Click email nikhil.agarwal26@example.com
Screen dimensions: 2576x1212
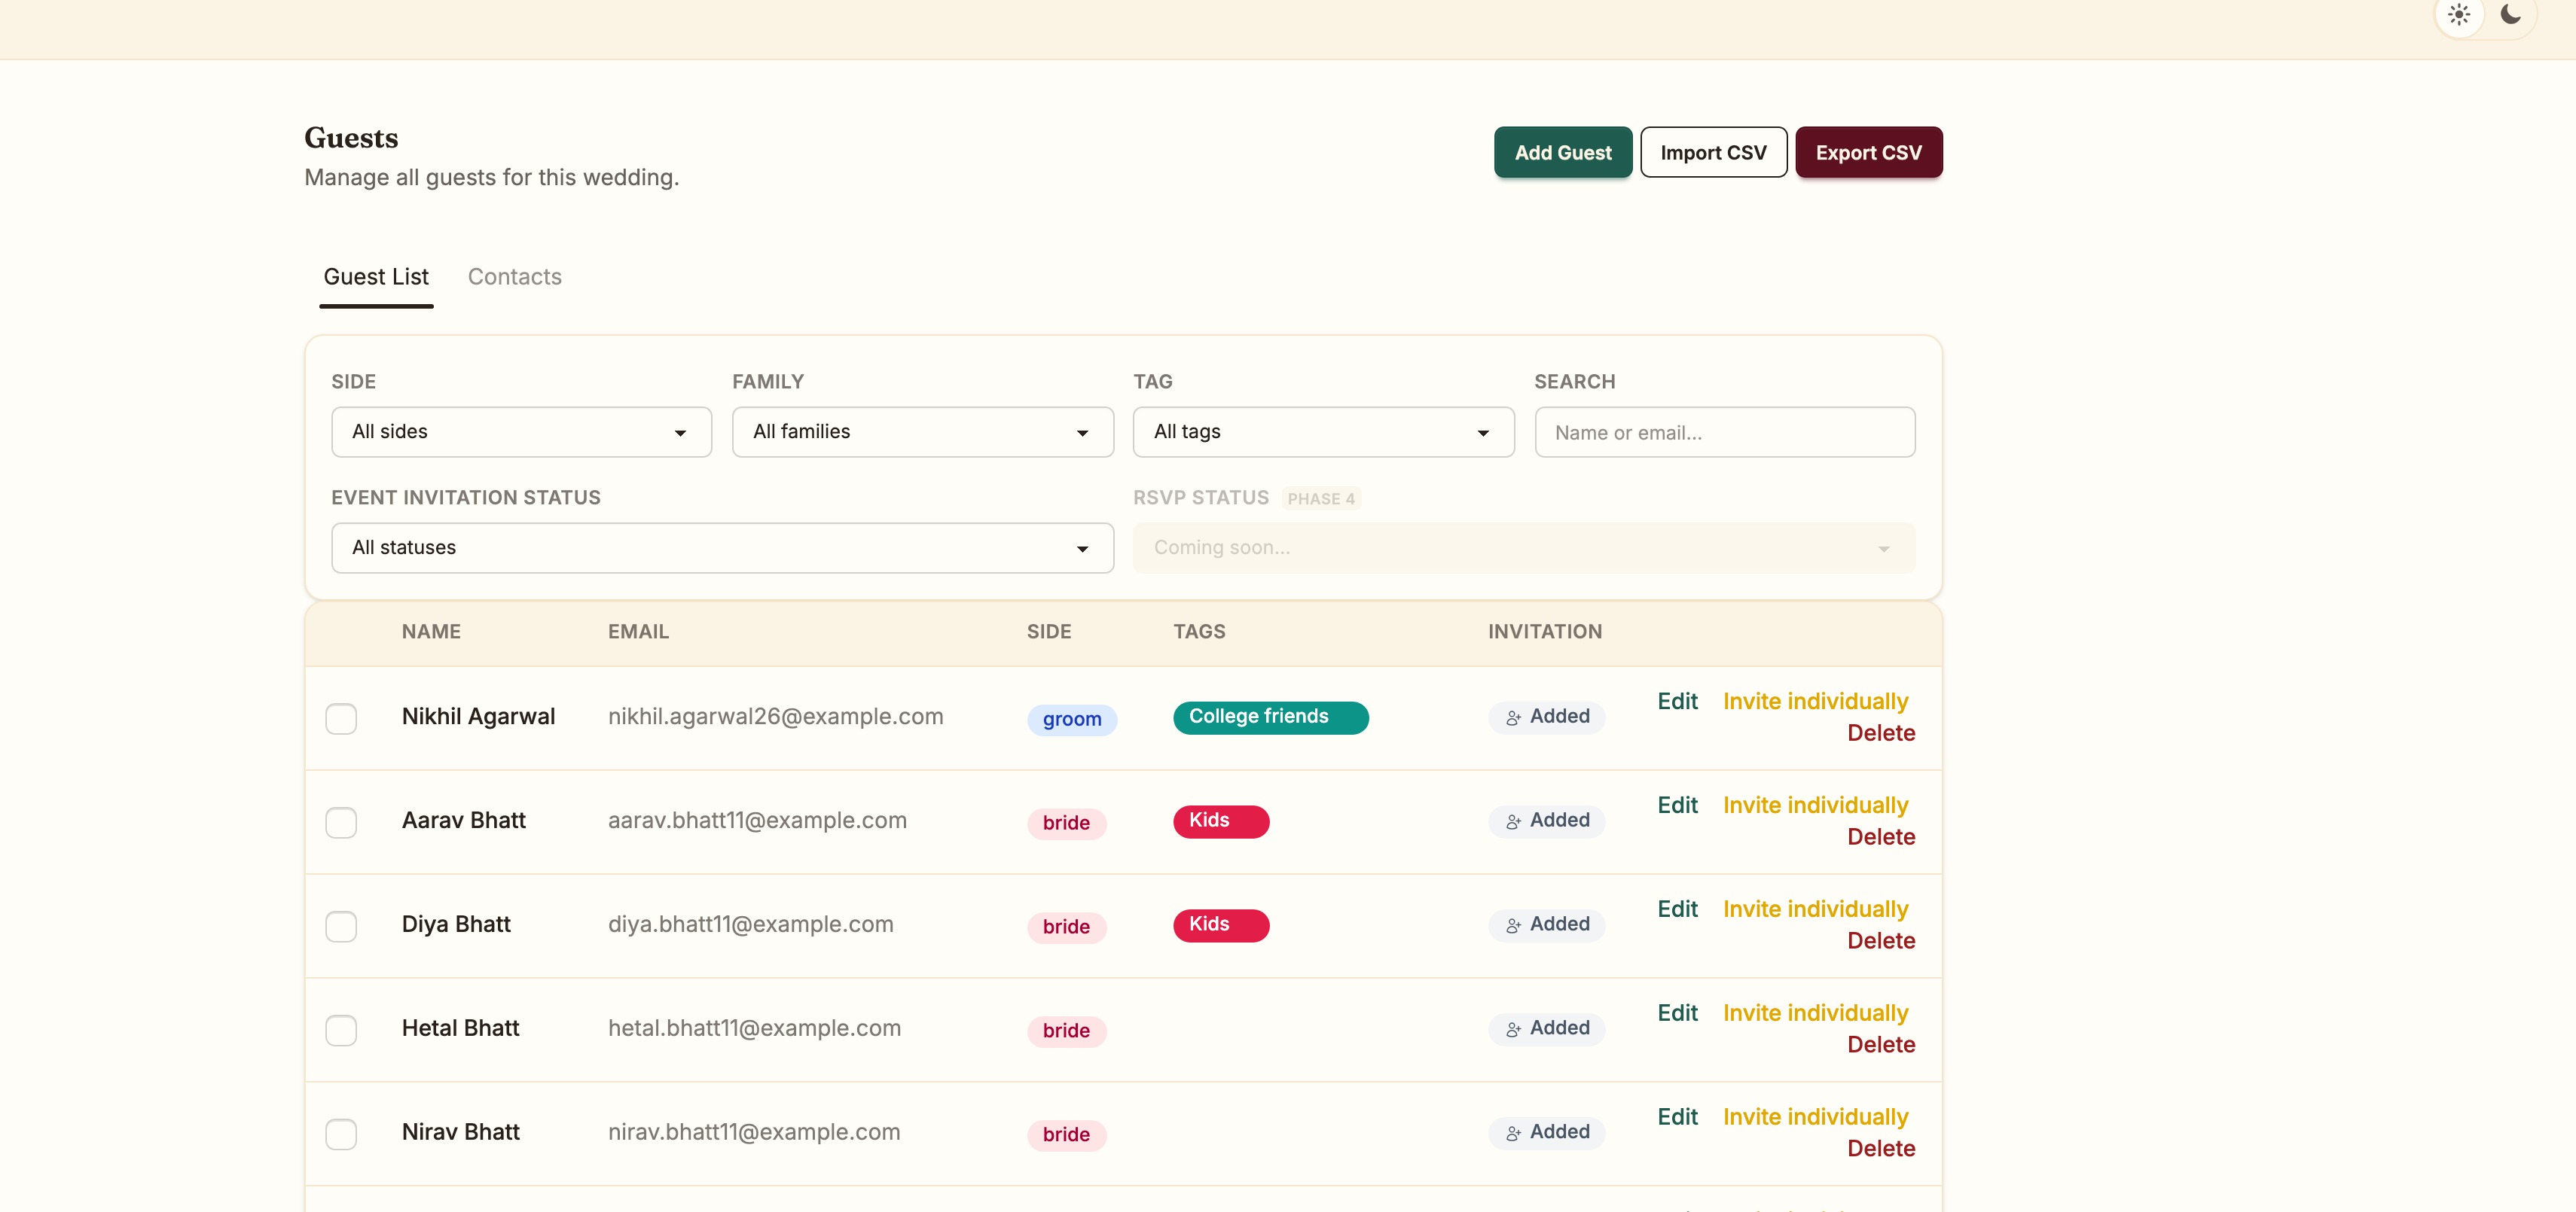775,717
